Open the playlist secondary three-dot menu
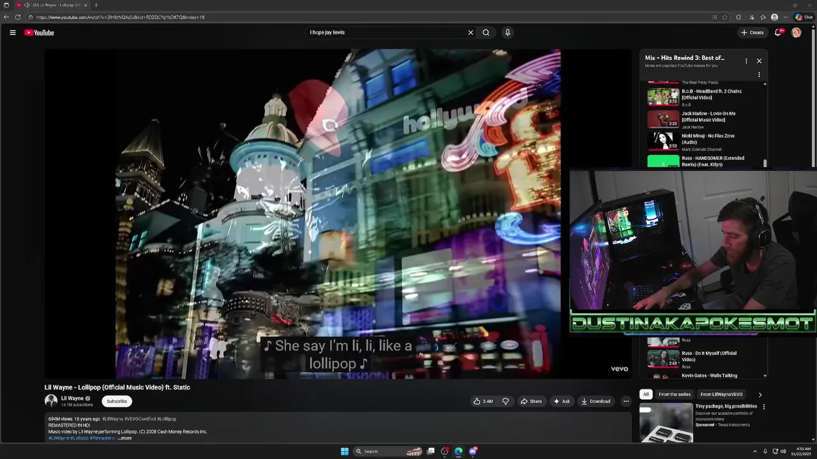This screenshot has width=817, height=459. pos(759,75)
